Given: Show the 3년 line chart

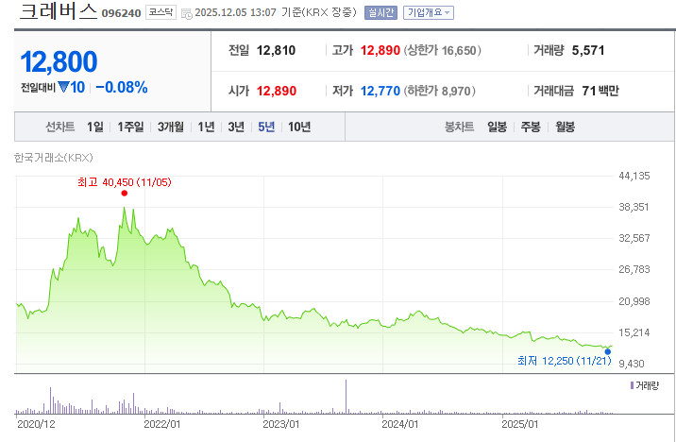Looking at the screenshot, I should pos(236,127).
